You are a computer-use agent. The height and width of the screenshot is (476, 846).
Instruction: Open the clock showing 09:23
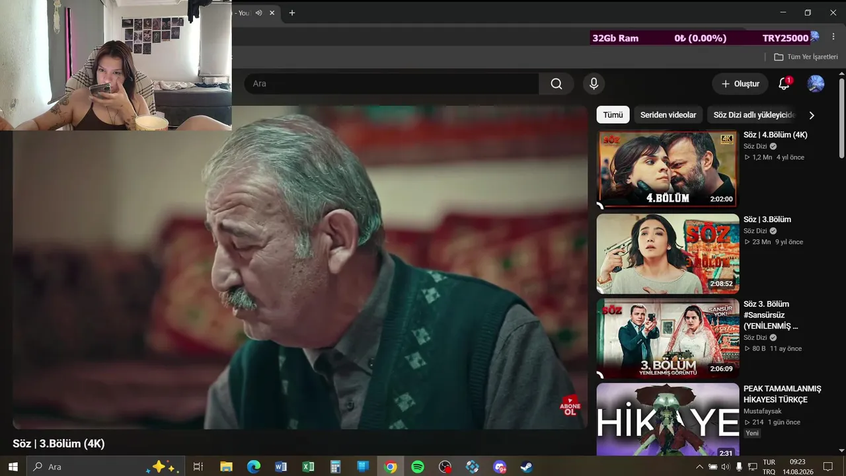tap(798, 467)
